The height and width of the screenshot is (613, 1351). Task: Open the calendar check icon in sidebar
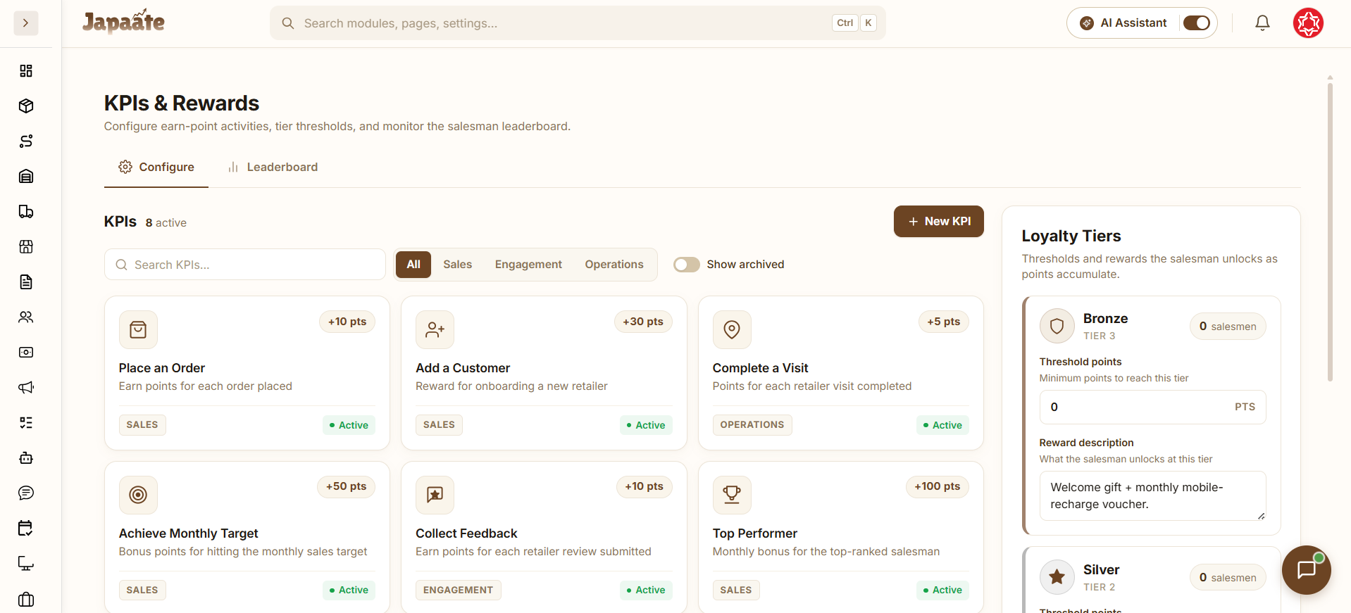point(26,528)
